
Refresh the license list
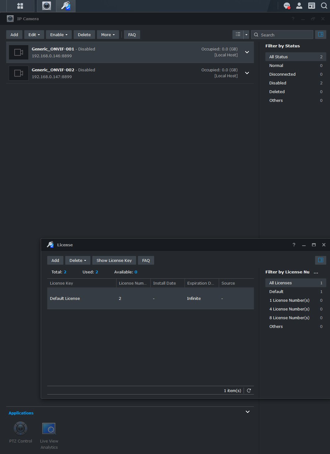pyautogui.click(x=249, y=390)
